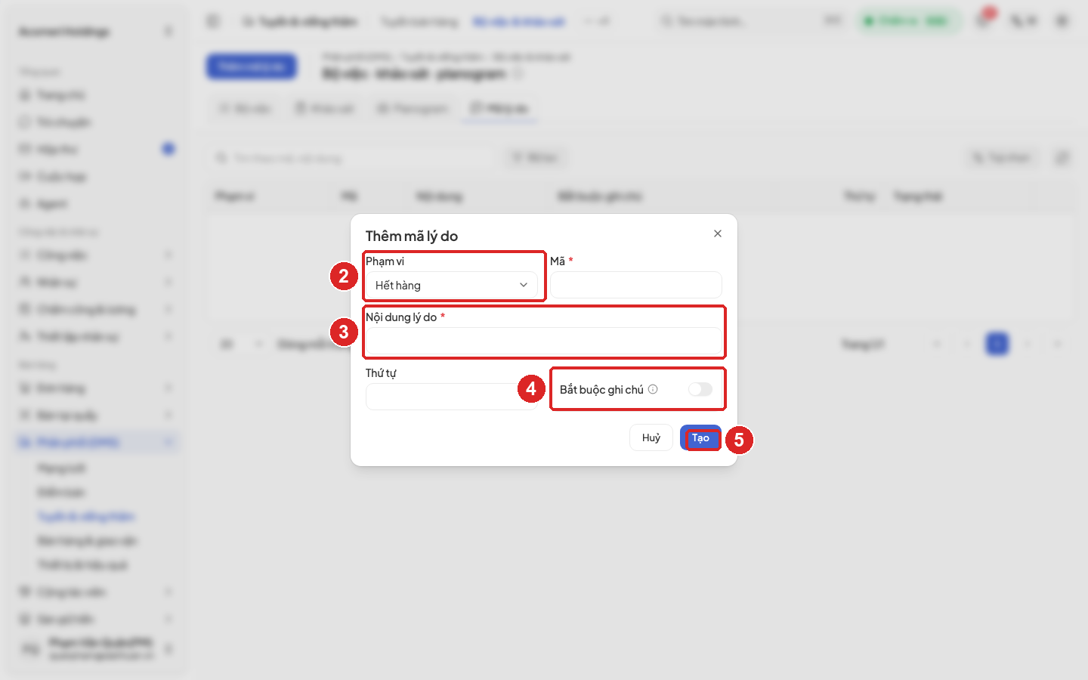Click the sidebar toggle icon in top bar
Screen dimensions: 1088x680
pos(213,21)
